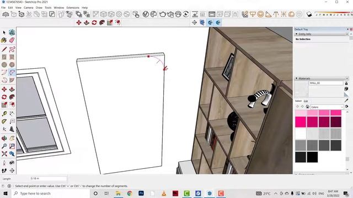Toggle Display Section Cuts
The height and width of the screenshot is (198, 353).
(x=210, y=23)
